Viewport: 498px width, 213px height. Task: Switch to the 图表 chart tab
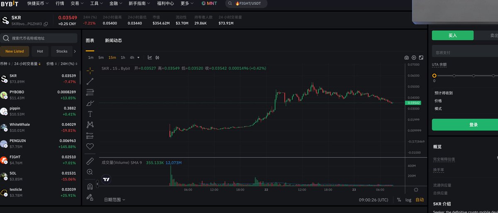click(x=90, y=41)
